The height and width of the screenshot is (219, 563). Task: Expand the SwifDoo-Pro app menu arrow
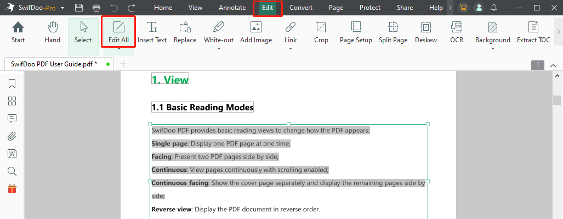pyautogui.click(x=63, y=8)
